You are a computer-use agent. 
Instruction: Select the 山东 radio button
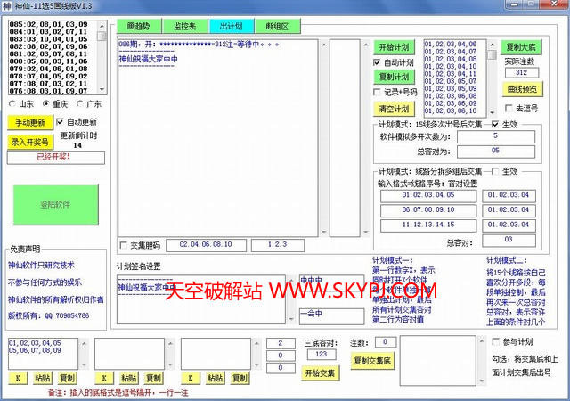[11, 104]
